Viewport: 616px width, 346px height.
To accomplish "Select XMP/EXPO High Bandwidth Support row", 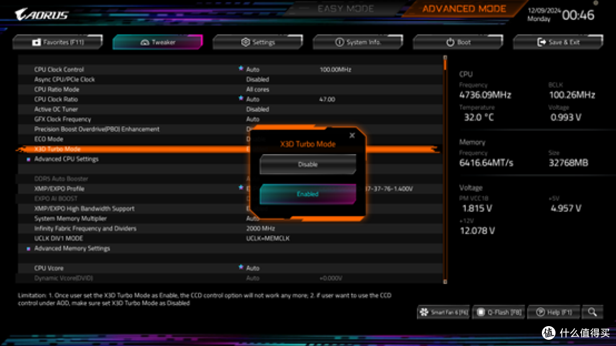I will (x=230, y=208).
